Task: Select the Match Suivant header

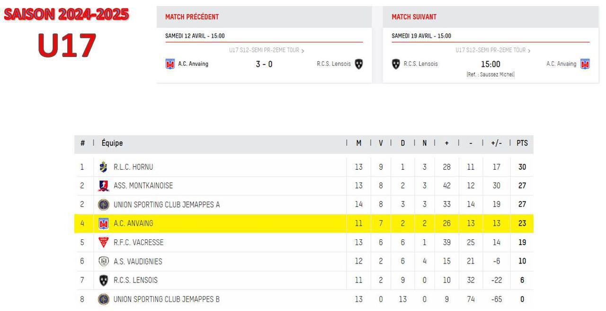Action: 414,17
